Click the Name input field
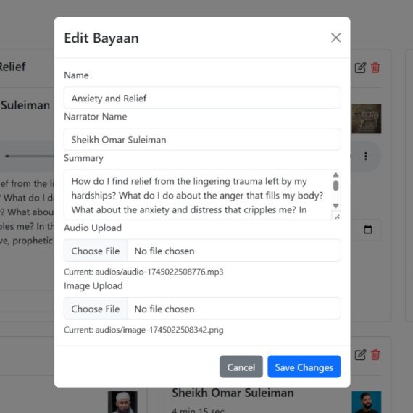This screenshot has width=413, height=413. click(x=202, y=98)
